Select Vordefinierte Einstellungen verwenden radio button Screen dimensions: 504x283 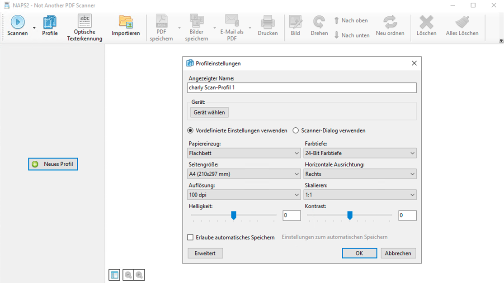pos(191,130)
